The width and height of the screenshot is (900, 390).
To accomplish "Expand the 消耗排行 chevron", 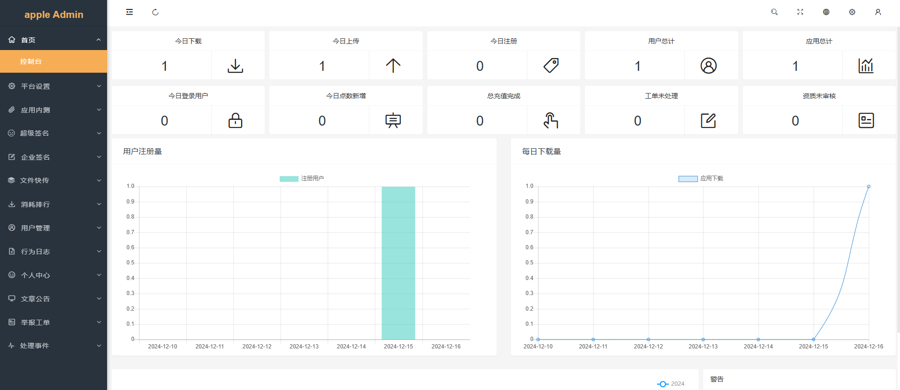I will pyautogui.click(x=99, y=204).
